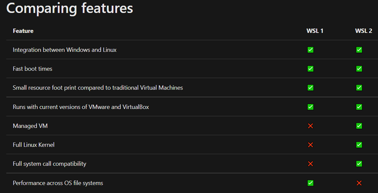Click the WSL 2 red X for Performance across OS file systems
This screenshot has width=378, height=193.
pos(359,183)
